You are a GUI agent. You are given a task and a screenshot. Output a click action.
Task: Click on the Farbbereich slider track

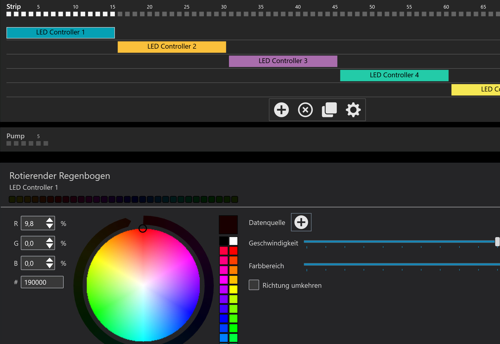(401, 264)
